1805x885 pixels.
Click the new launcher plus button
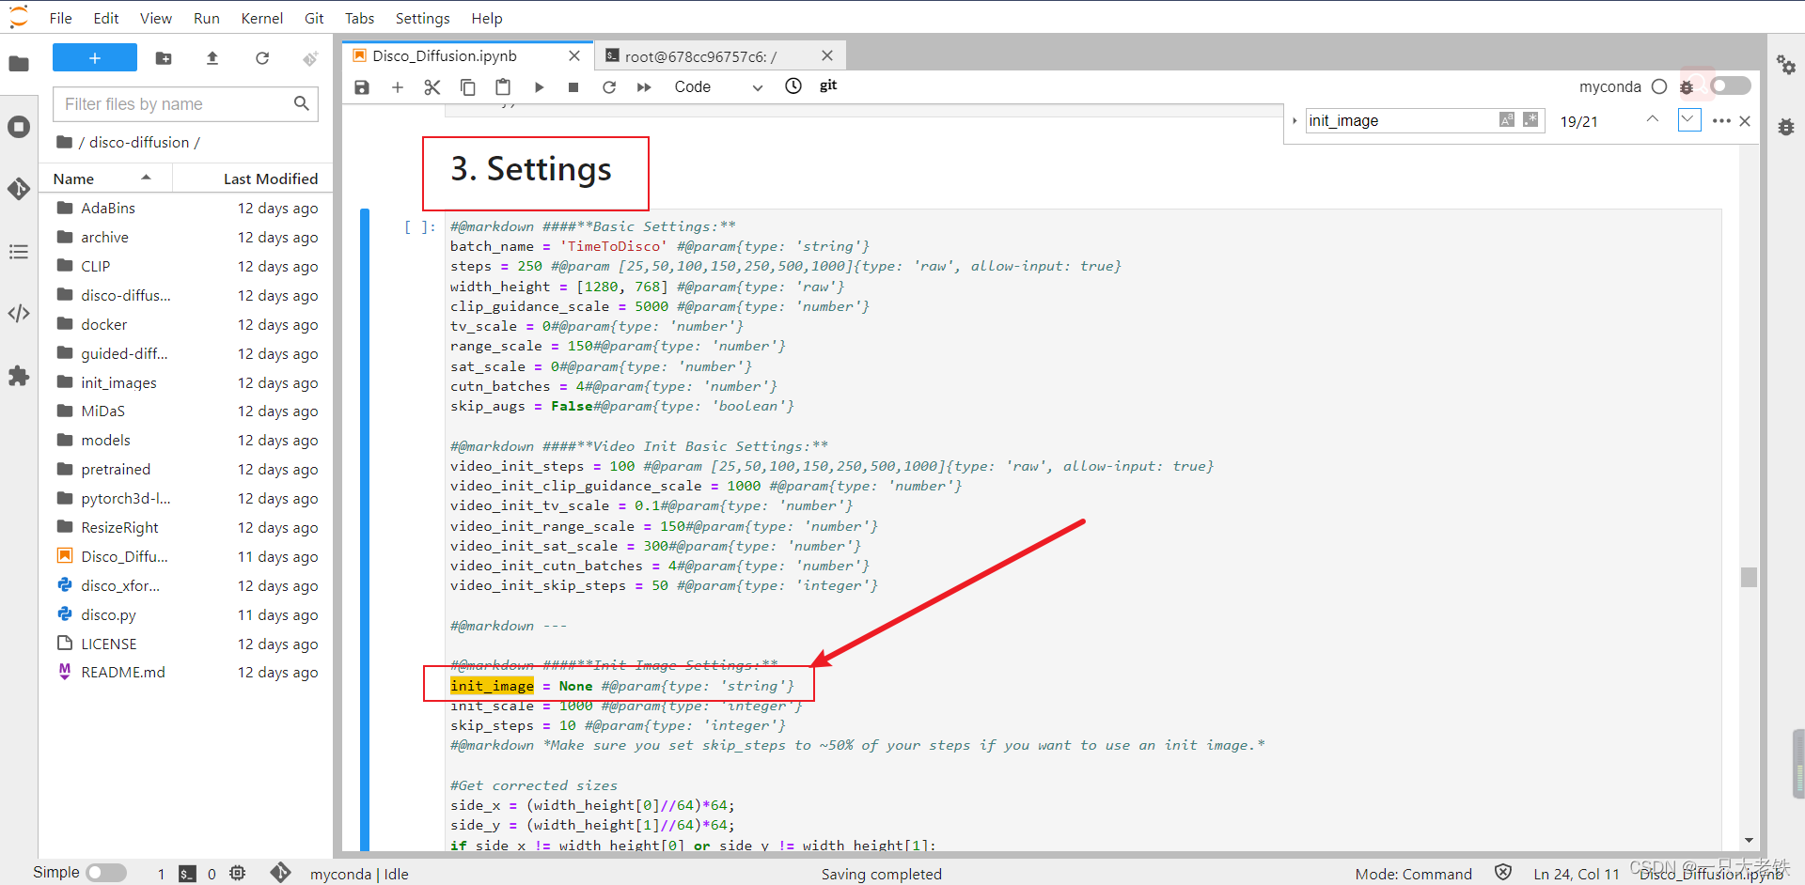click(x=95, y=58)
